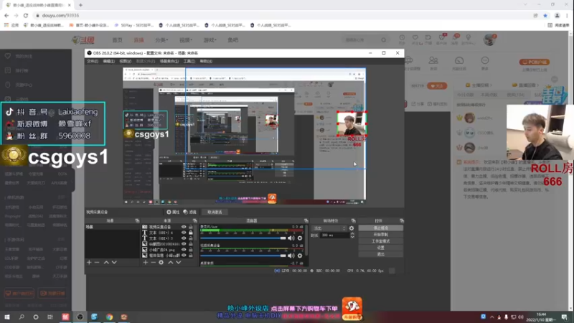Hide the 文本 (GDI+) 3 source with its eye icon

[184, 238]
